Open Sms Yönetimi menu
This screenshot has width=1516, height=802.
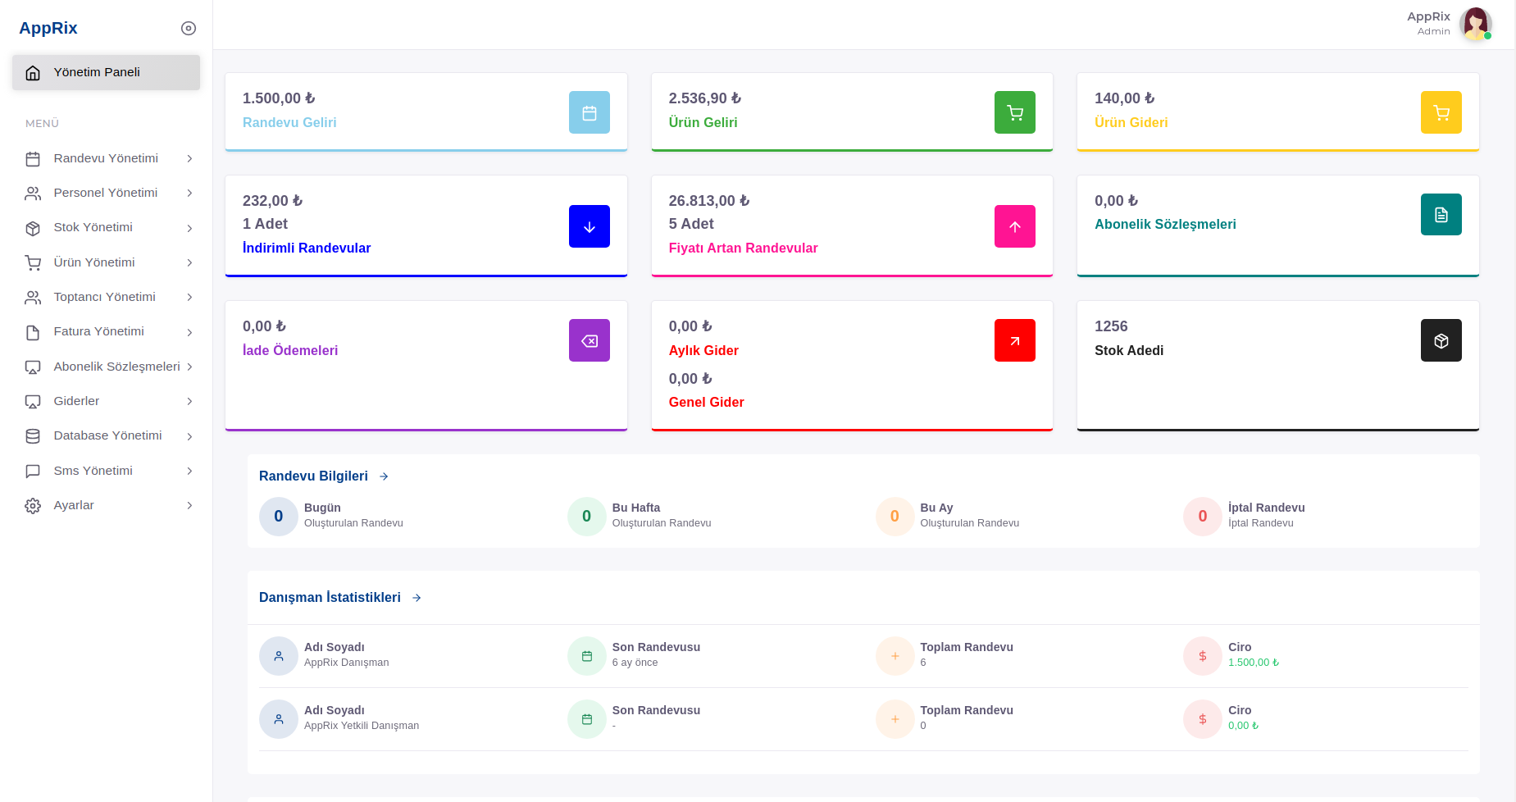click(x=106, y=471)
